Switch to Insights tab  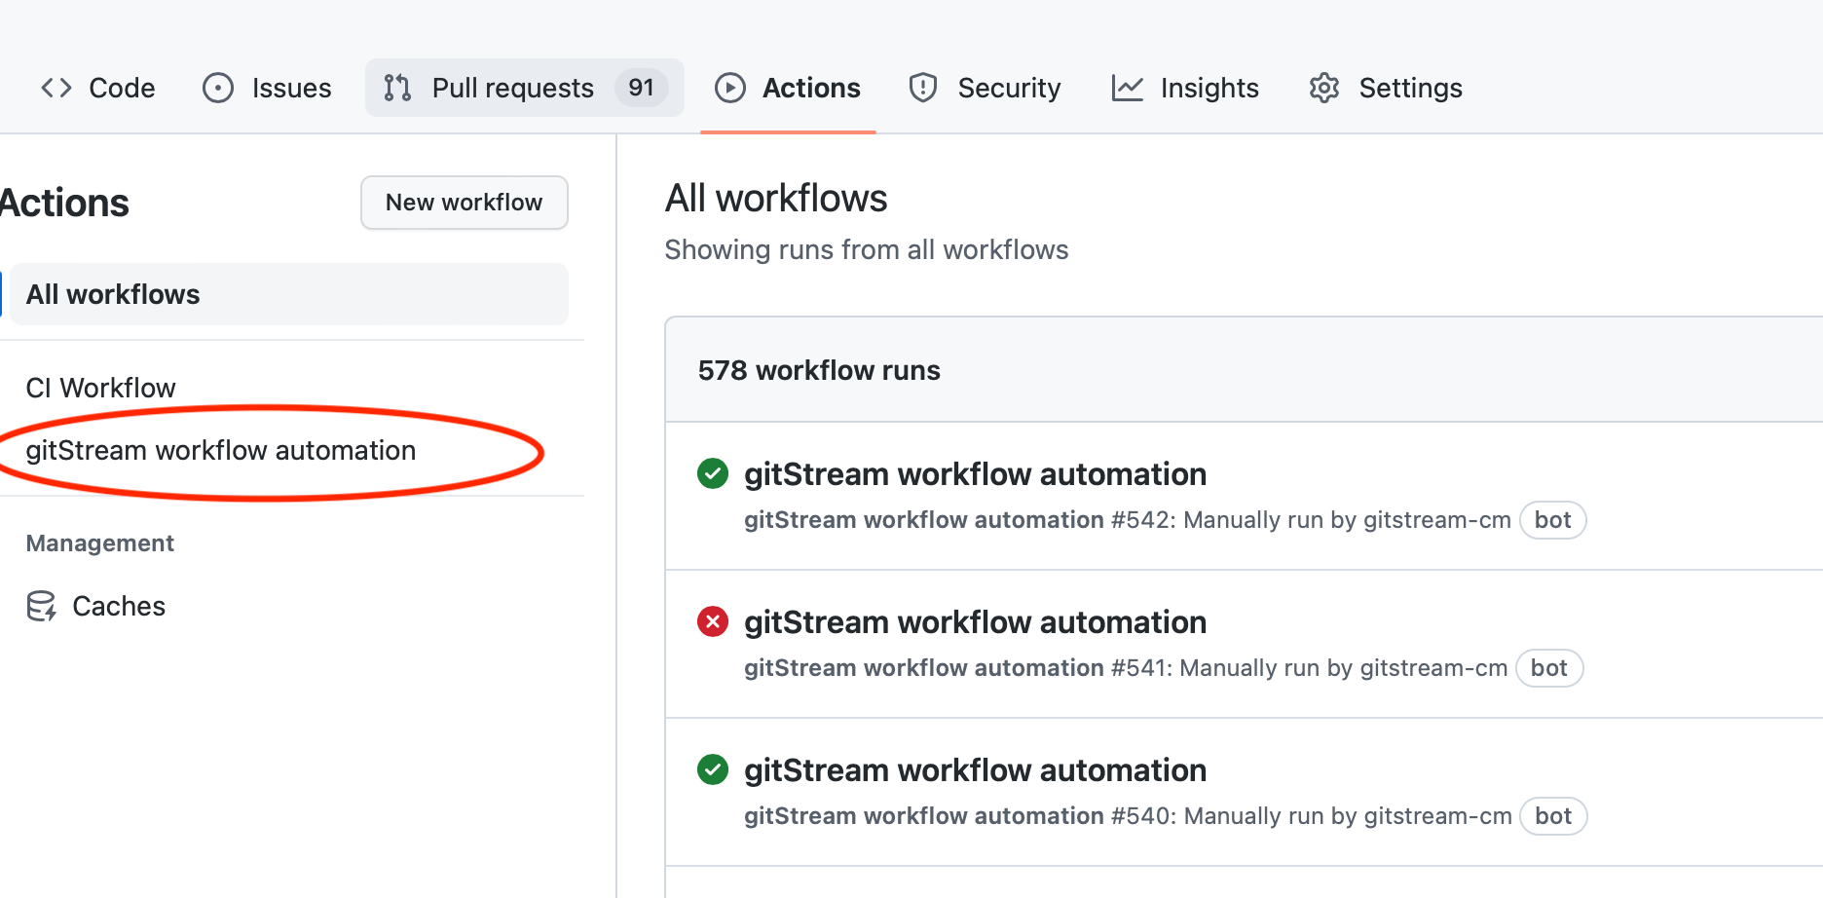(x=1185, y=88)
